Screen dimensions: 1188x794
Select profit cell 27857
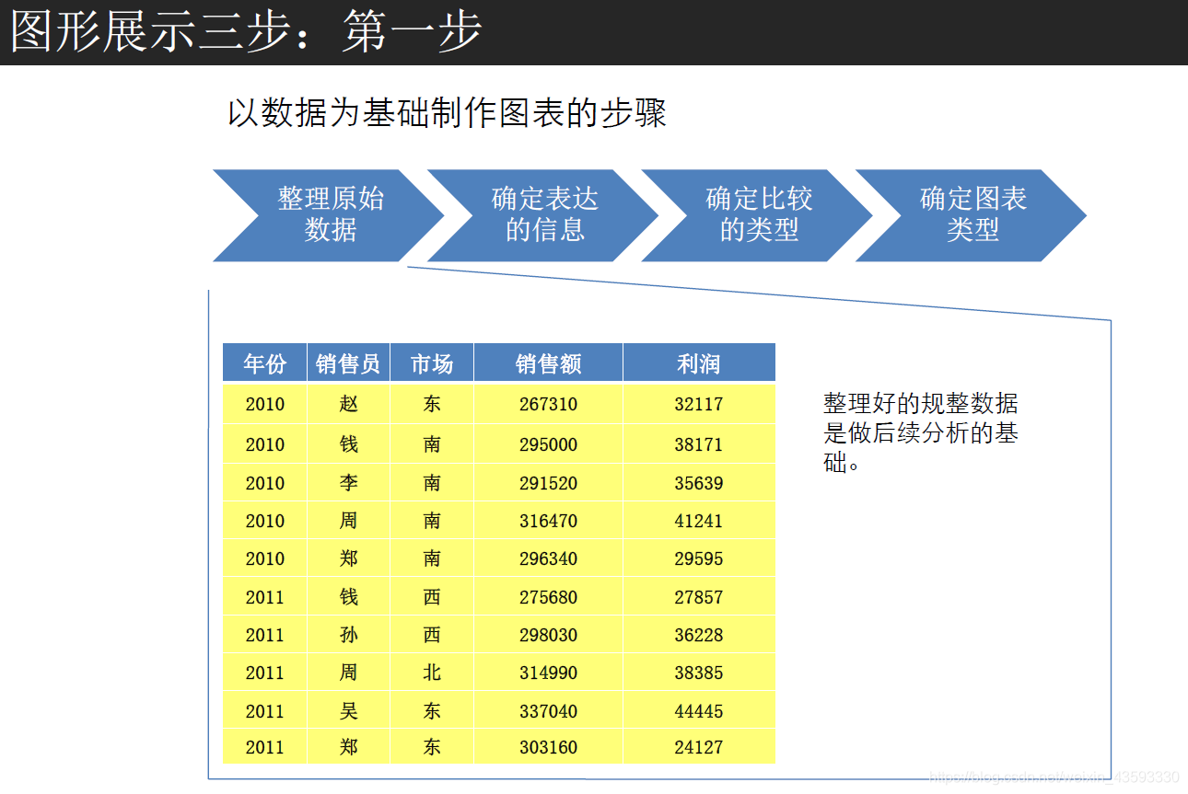pyautogui.click(x=699, y=597)
